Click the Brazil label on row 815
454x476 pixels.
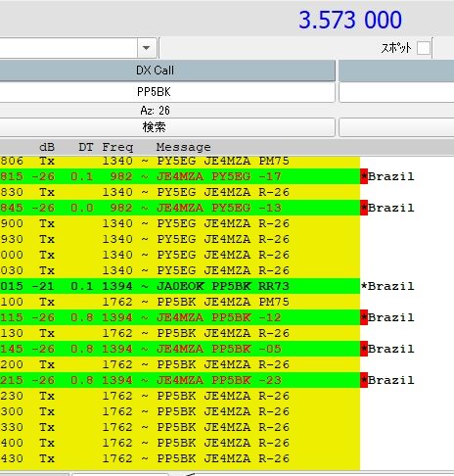point(391,176)
